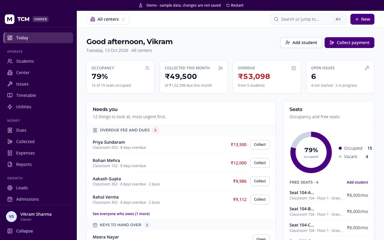Click the Utilities lightning icon
The image size is (384, 240).
10,107
